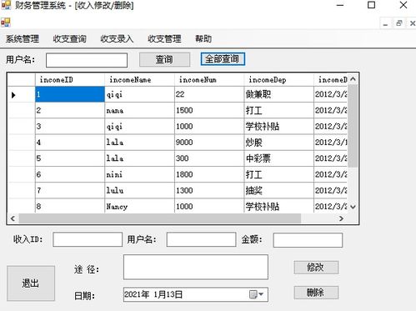Click the horizontal scroll left arrow

click(x=13, y=218)
